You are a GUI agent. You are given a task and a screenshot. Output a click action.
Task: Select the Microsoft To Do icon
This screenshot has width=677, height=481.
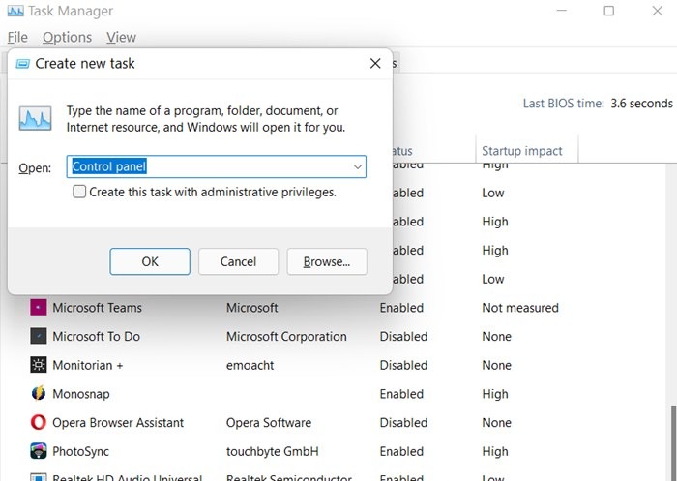tap(39, 337)
